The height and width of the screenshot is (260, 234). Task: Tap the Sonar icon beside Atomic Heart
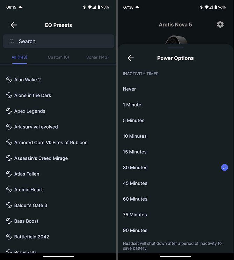click(x=9, y=190)
